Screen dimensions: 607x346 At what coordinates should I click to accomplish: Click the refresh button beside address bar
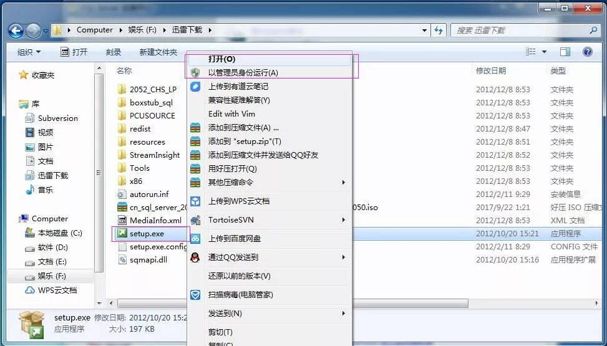(x=439, y=30)
